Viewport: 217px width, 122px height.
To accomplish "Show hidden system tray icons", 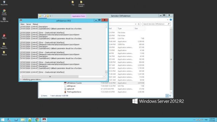I will (194, 120).
